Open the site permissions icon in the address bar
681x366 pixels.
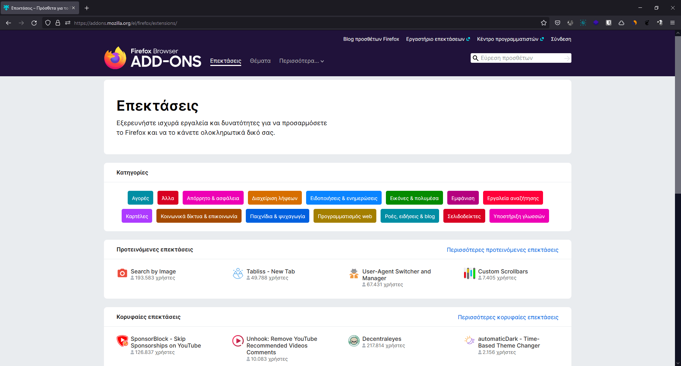pos(68,23)
